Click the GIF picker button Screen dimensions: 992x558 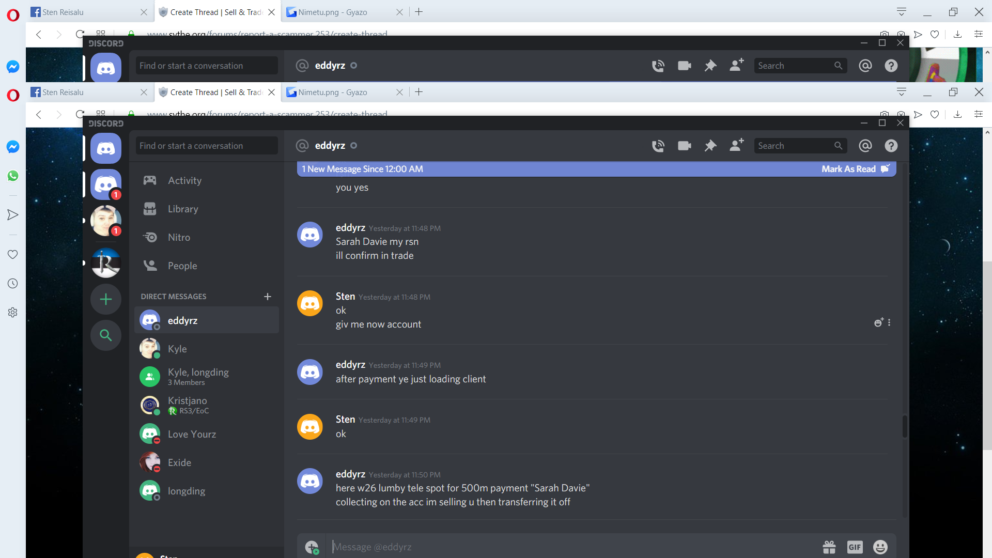pyautogui.click(x=855, y=547)
